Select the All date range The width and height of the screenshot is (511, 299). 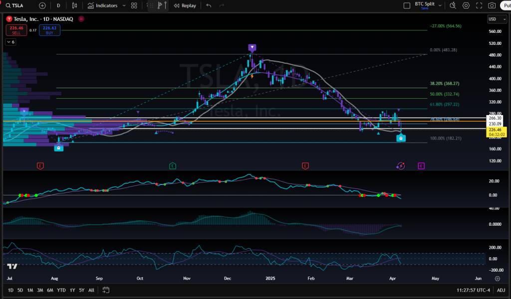(x=91, y=290)
